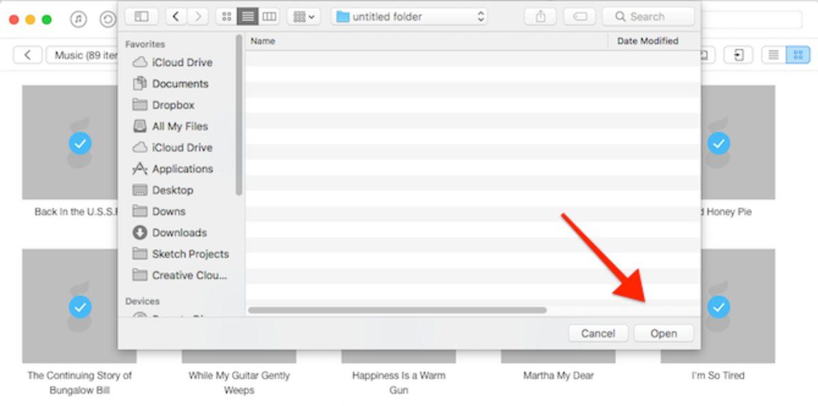Cancel the file dialog
The width and height of the screenshot is (818, 406).
[x=598, y=334]
